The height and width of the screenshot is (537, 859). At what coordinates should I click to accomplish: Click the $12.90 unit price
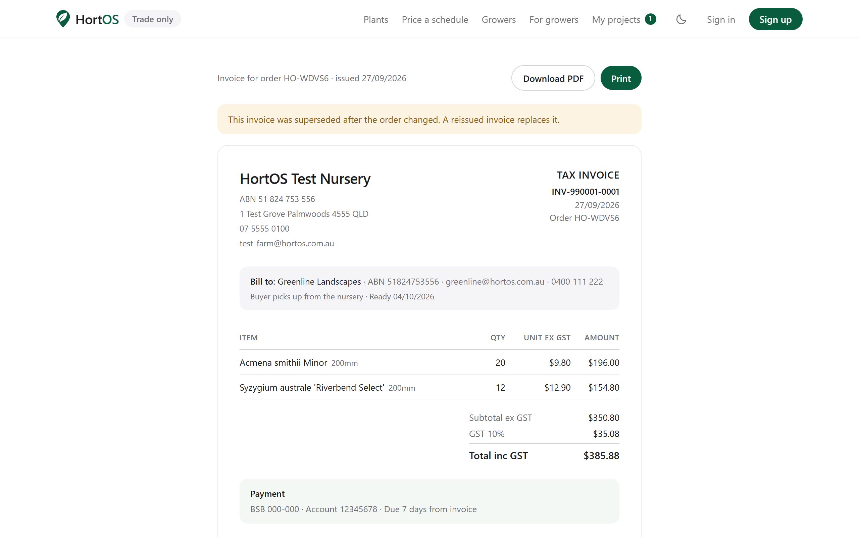pos(557,388)
